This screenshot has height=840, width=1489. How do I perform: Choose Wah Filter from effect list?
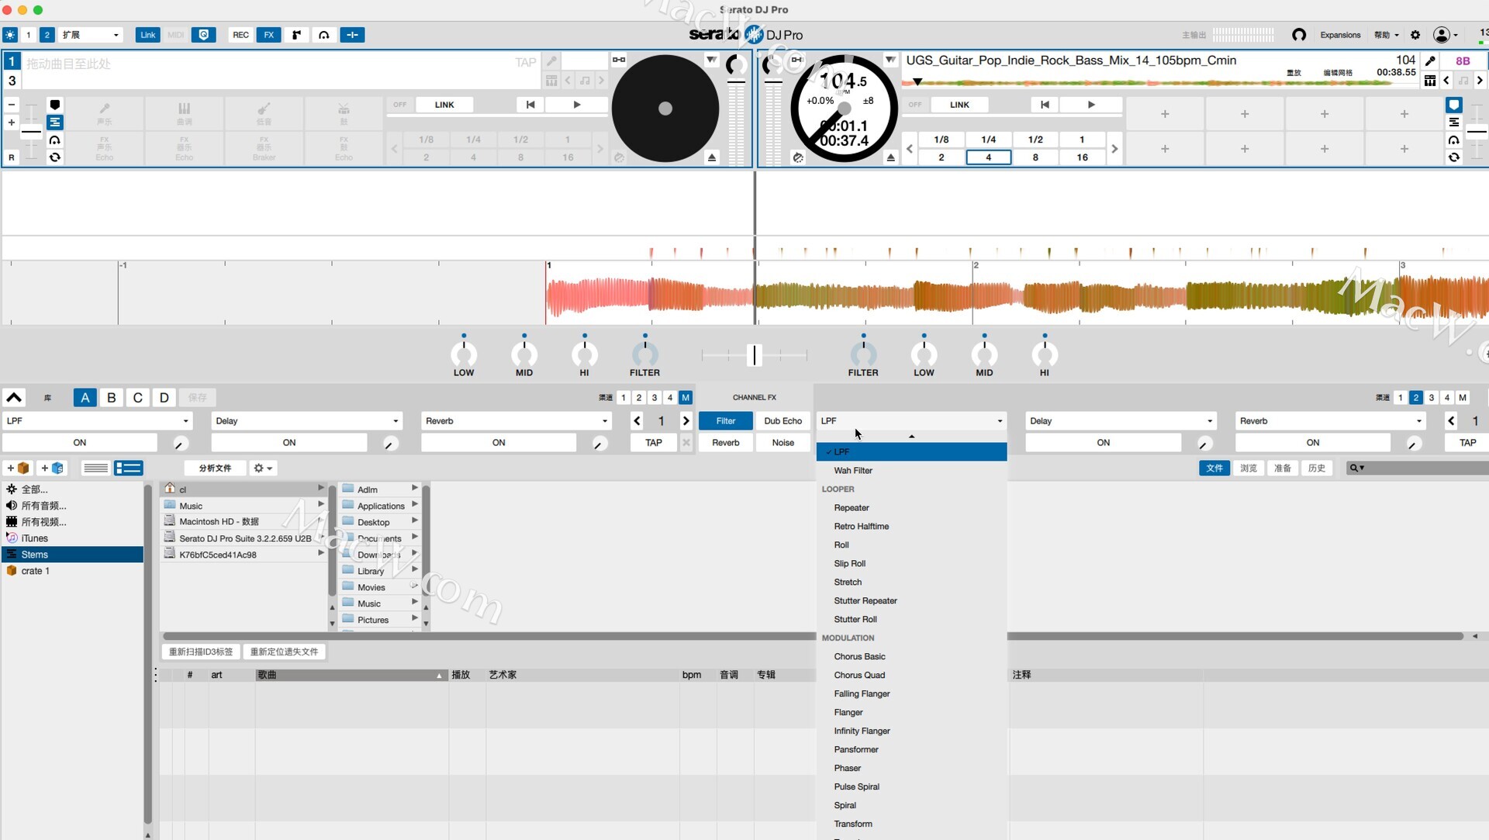911,471
